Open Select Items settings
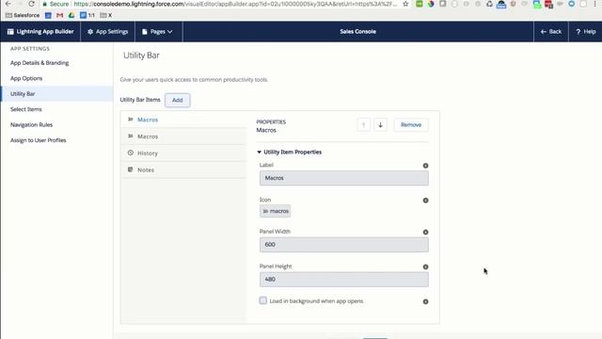 click(x=25, y=109)
